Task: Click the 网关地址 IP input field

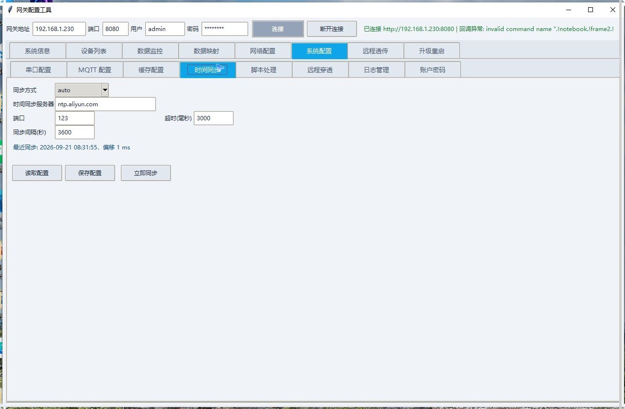Action: pos(59,29)
